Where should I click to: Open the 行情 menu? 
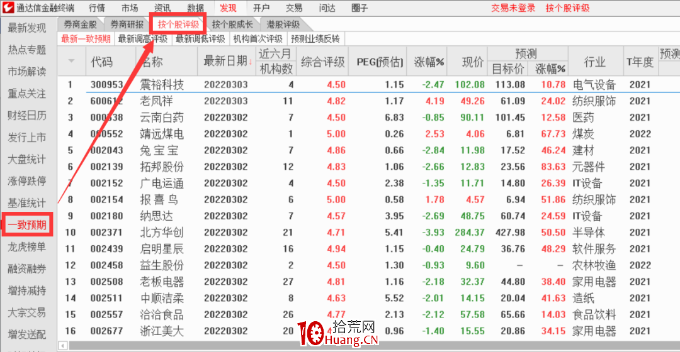(x=97, y=8)
